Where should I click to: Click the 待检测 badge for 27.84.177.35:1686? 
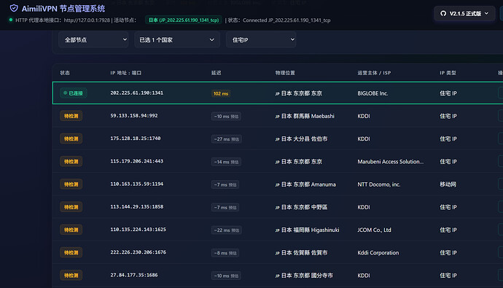click(71, 276)
